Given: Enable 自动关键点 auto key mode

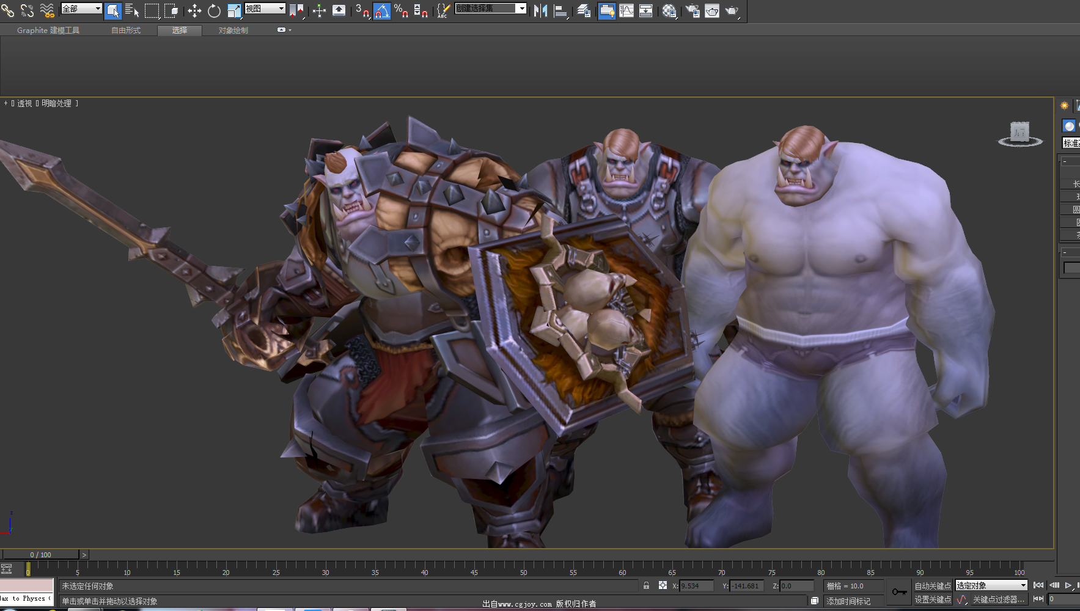Looking at the screenshot, I should [933, 586].
